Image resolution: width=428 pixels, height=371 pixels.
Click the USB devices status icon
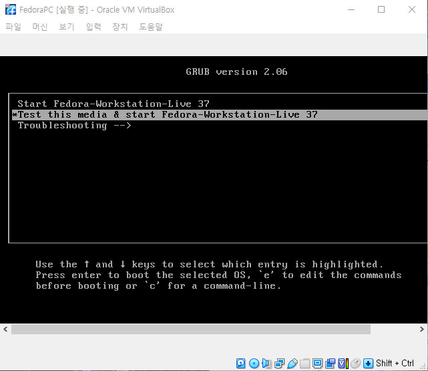(x=292, y=364)
